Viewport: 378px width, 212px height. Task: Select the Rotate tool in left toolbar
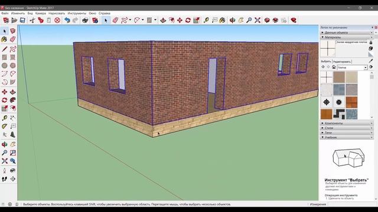coord(4,100)
